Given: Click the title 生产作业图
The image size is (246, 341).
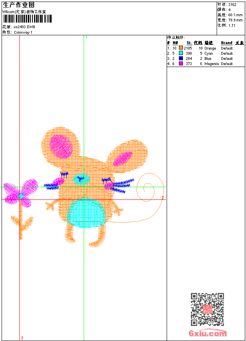Looking at the screenshot, I should coord(19,5).
